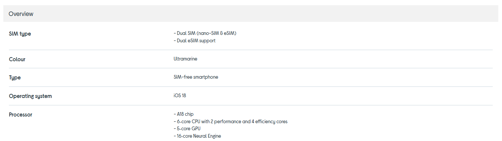Click the word Overview in header bar
The width and height of the screenshot is (502, 141).
(x=21, y=14)
